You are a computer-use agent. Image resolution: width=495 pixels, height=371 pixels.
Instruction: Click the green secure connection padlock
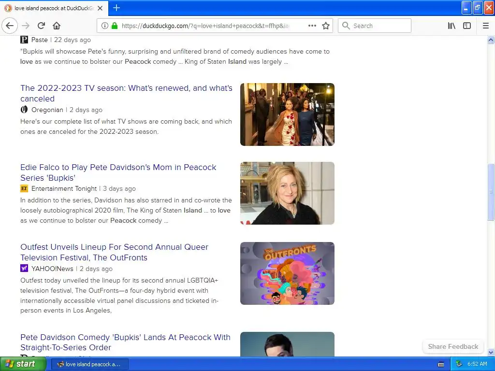115,26
